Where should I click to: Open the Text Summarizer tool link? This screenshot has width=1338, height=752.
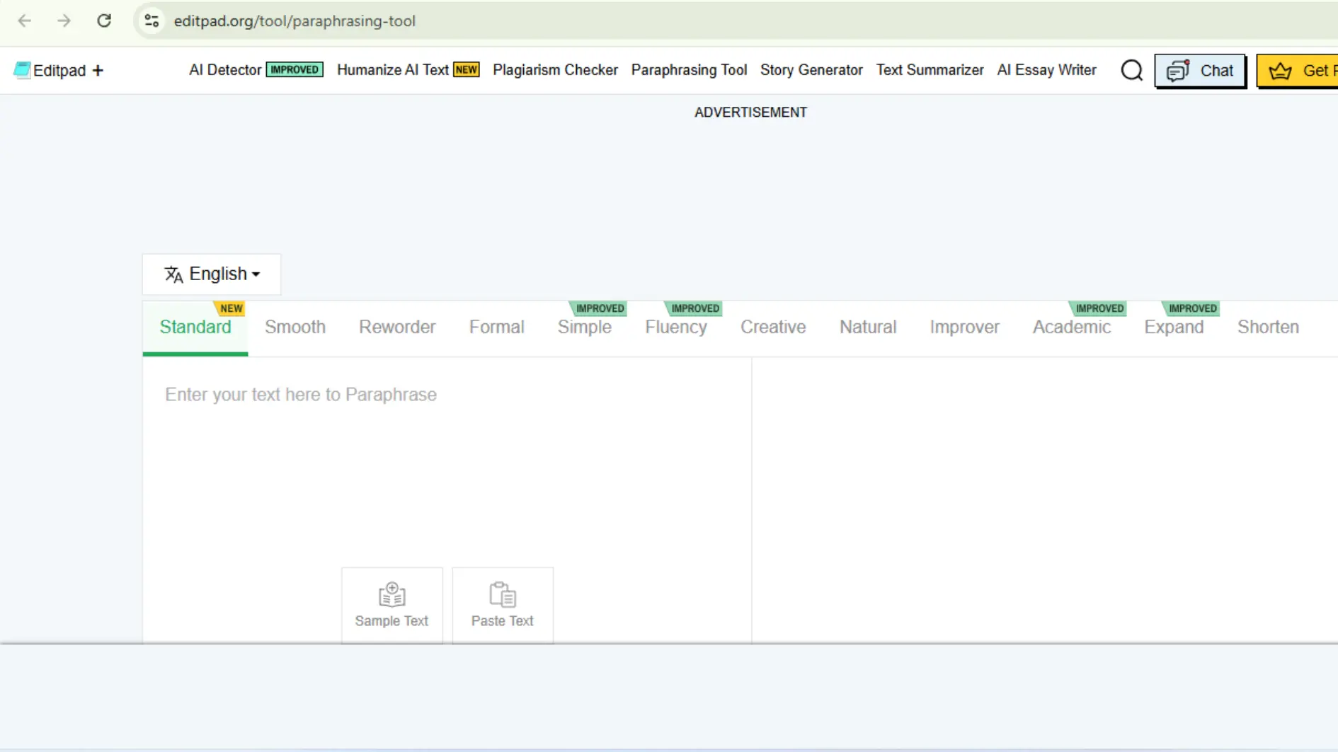click(x=930, y=70)
